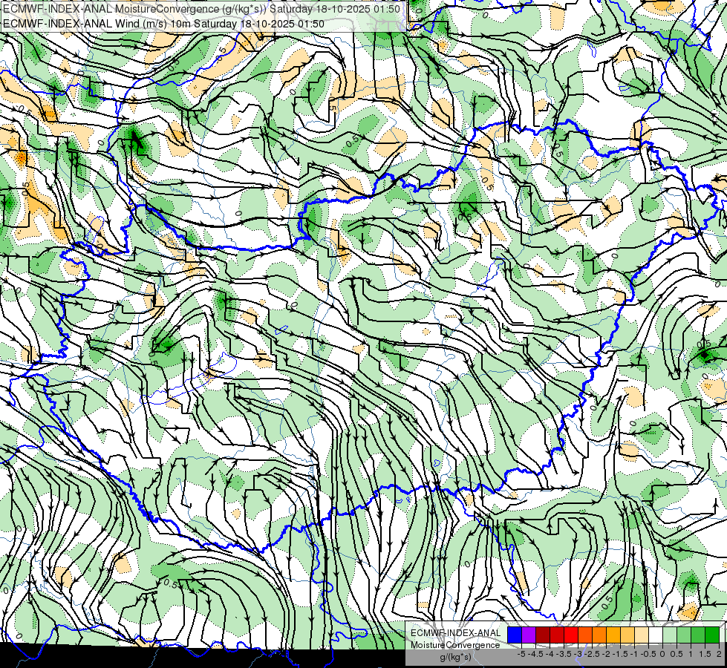727x668 pixels.
Task: Click the purple legend swatch
Action: click(x=529, y=635)
